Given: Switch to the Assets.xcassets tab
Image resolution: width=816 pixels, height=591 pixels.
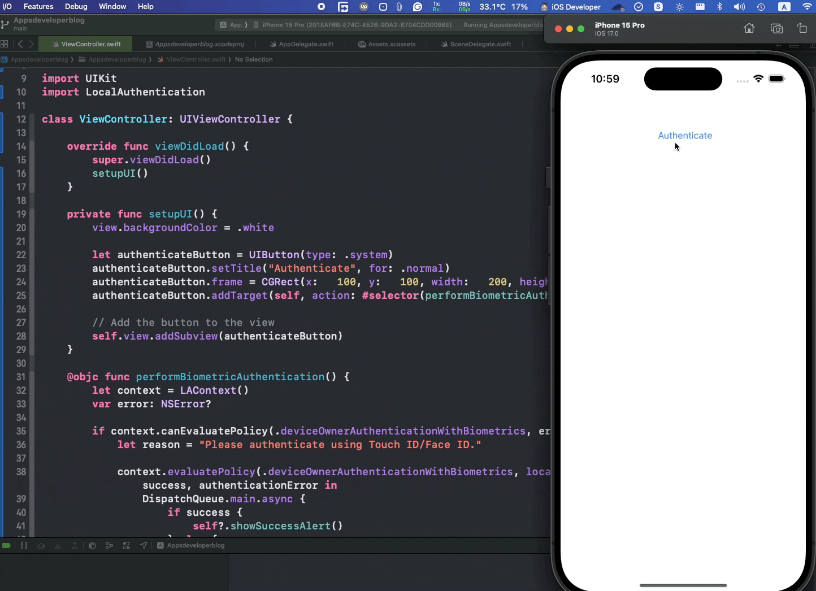Looking at the screenshot, I should point(387,44).
